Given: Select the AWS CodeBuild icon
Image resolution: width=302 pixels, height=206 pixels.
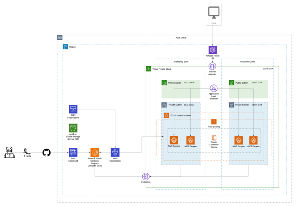Looking at the screenshot, I should pos(73,153).
